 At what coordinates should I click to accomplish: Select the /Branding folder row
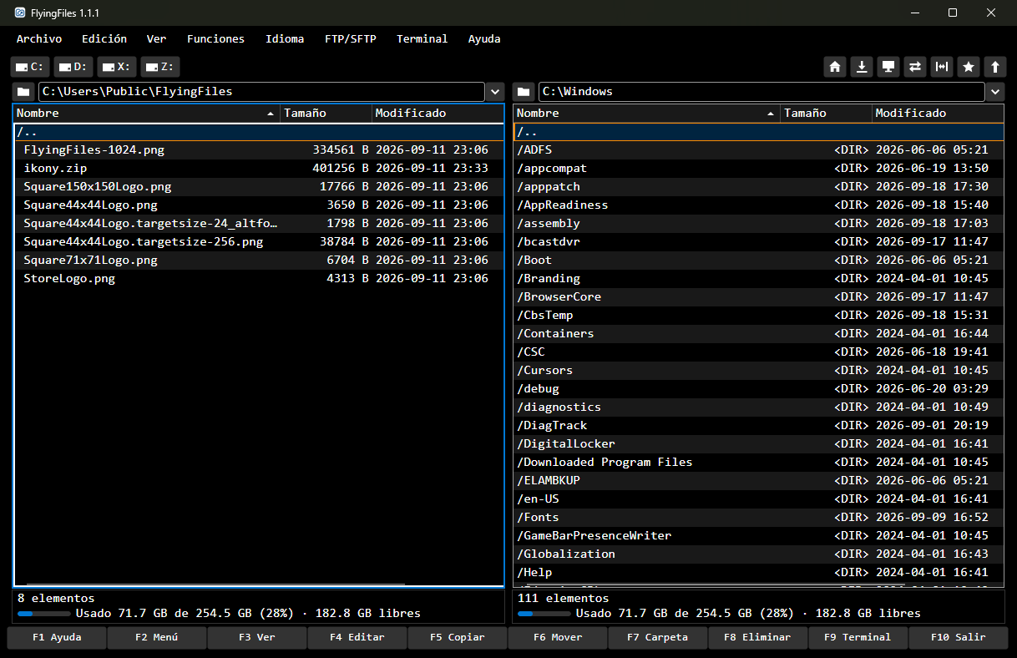point(759,278)
